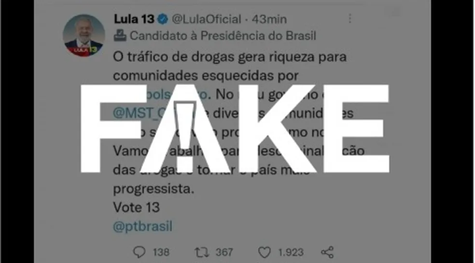Open the 43min timestamp link
The image size is (475, 263).
[x=269, y=19]
